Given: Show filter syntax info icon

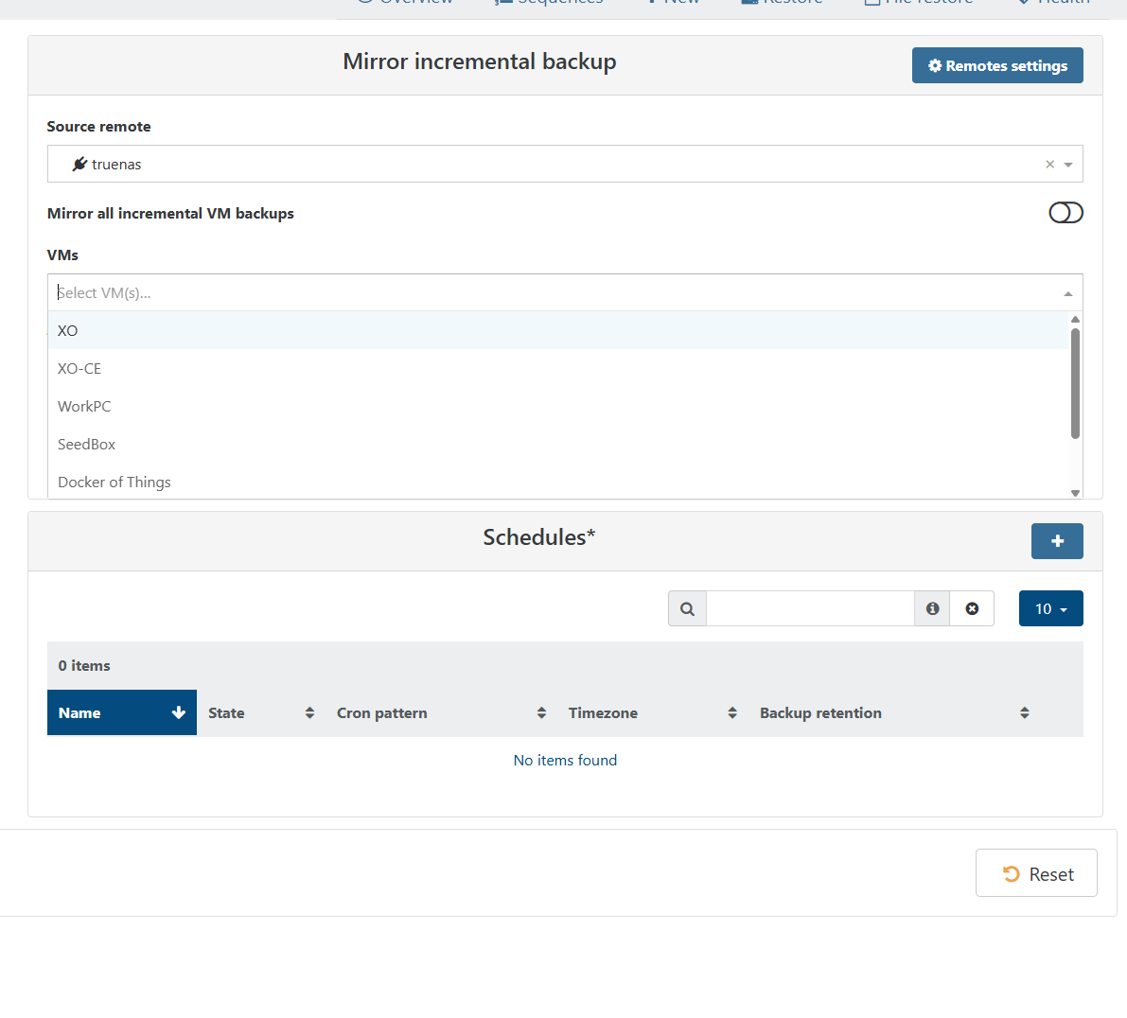Looking at the screenshot, I should coord(932,608).
